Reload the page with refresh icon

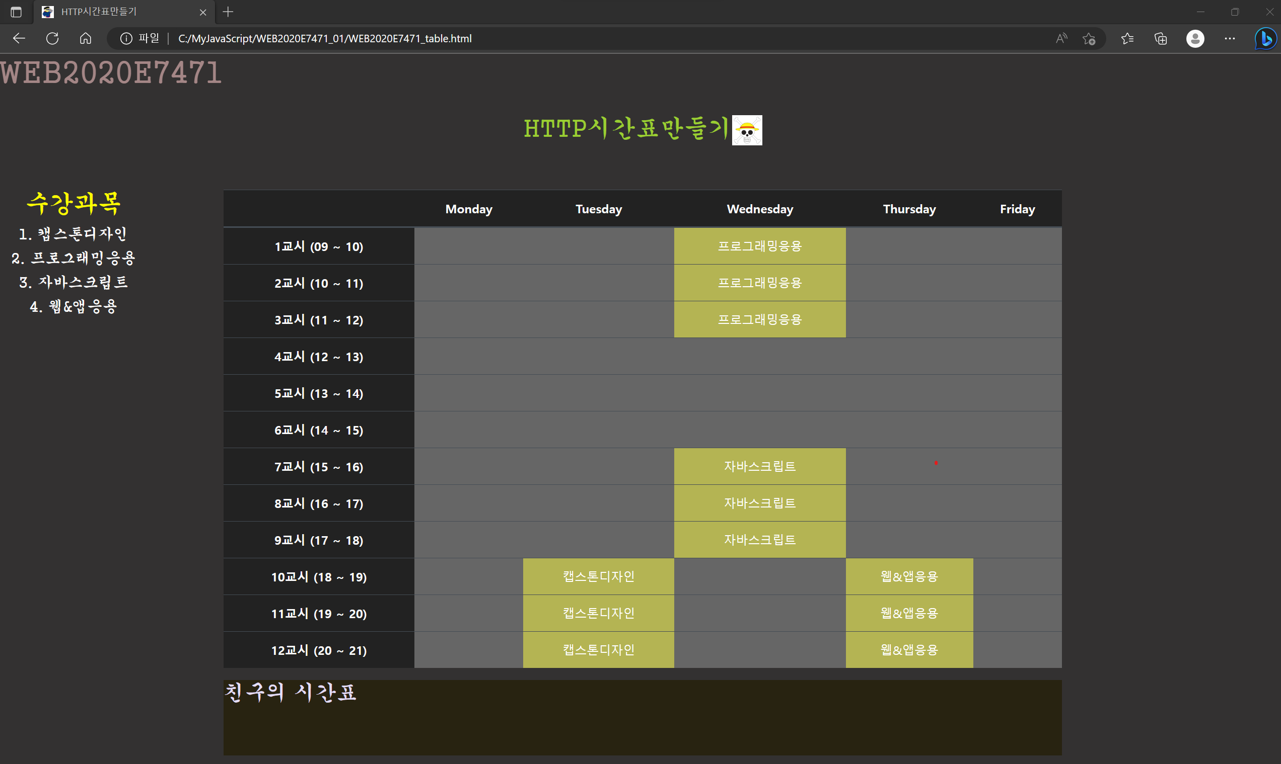click(x=52, y=39)
